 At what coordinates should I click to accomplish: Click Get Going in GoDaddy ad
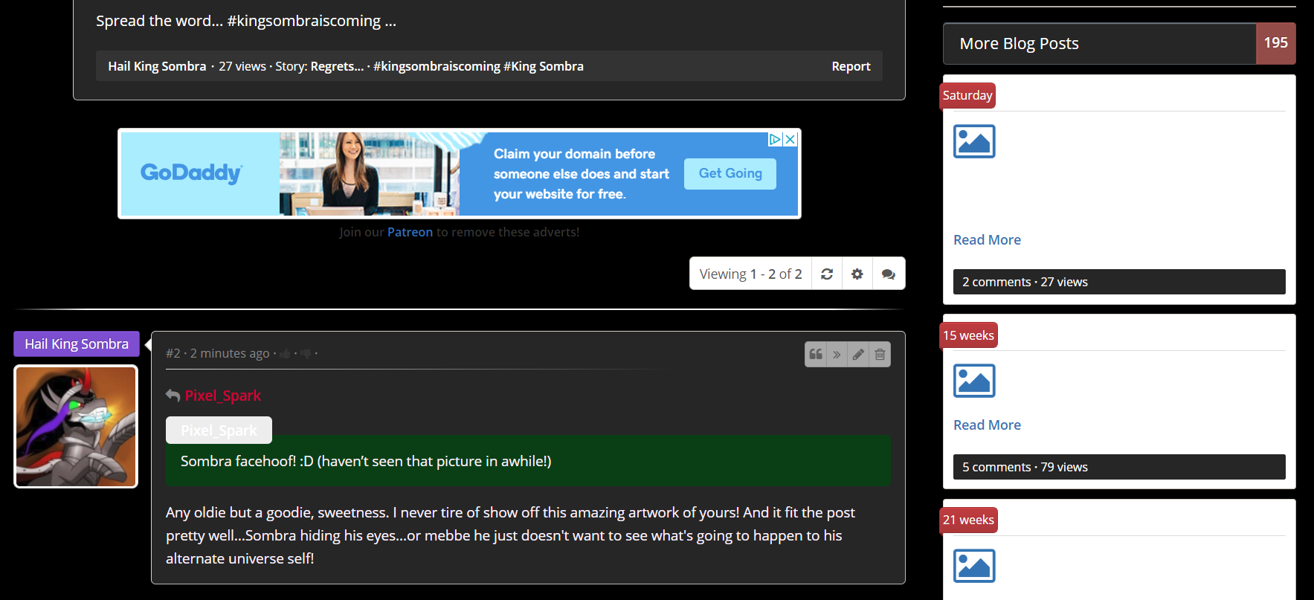click(x=730, y=173)
